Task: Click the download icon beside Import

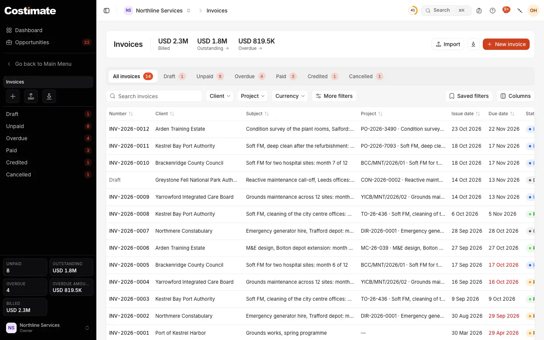Action: pyautogui.click(x=473, y=44)
